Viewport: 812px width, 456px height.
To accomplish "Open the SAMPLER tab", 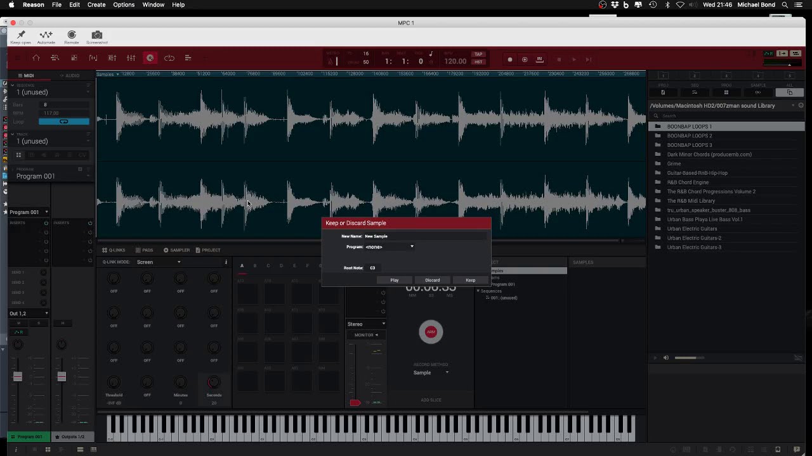I will point(176,250).
